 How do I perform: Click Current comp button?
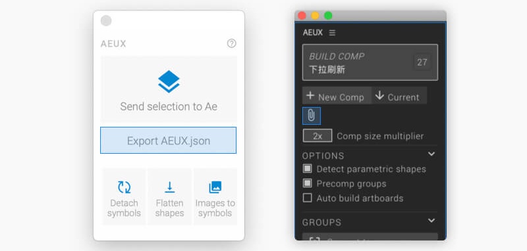pyautogui.click(x=399, y=95)
